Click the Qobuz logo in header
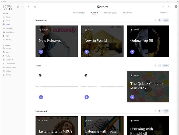179x135 pixels. (x=102, y=7)
